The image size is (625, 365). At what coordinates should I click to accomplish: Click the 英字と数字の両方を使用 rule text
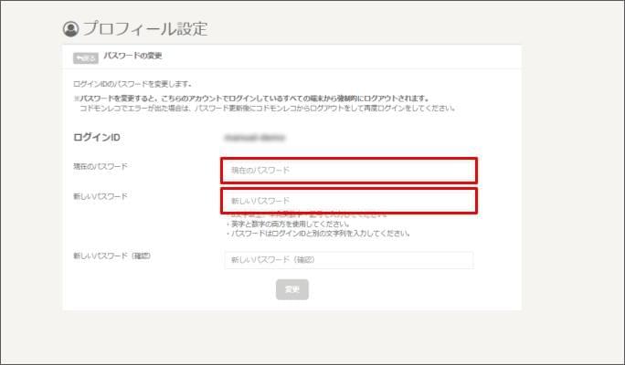point(288,224)
